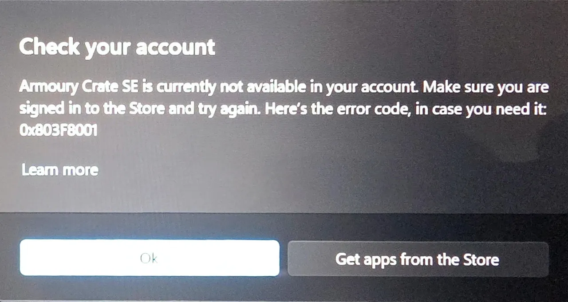Click the Check your account heading
Screen dimensions: 568x302
tap(117, 47)
